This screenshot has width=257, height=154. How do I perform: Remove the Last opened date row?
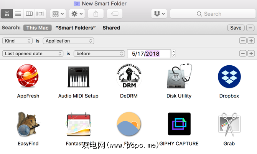(243, 53)
